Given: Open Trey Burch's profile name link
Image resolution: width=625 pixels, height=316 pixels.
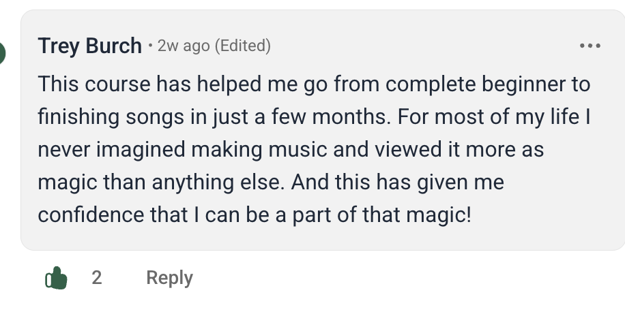Looking at the screenshot, I should click(89, 46).
